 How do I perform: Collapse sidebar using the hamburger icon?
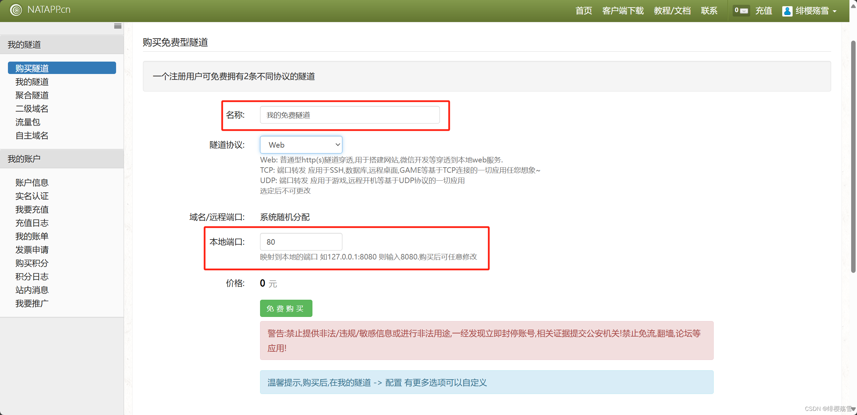click(117, 26)
